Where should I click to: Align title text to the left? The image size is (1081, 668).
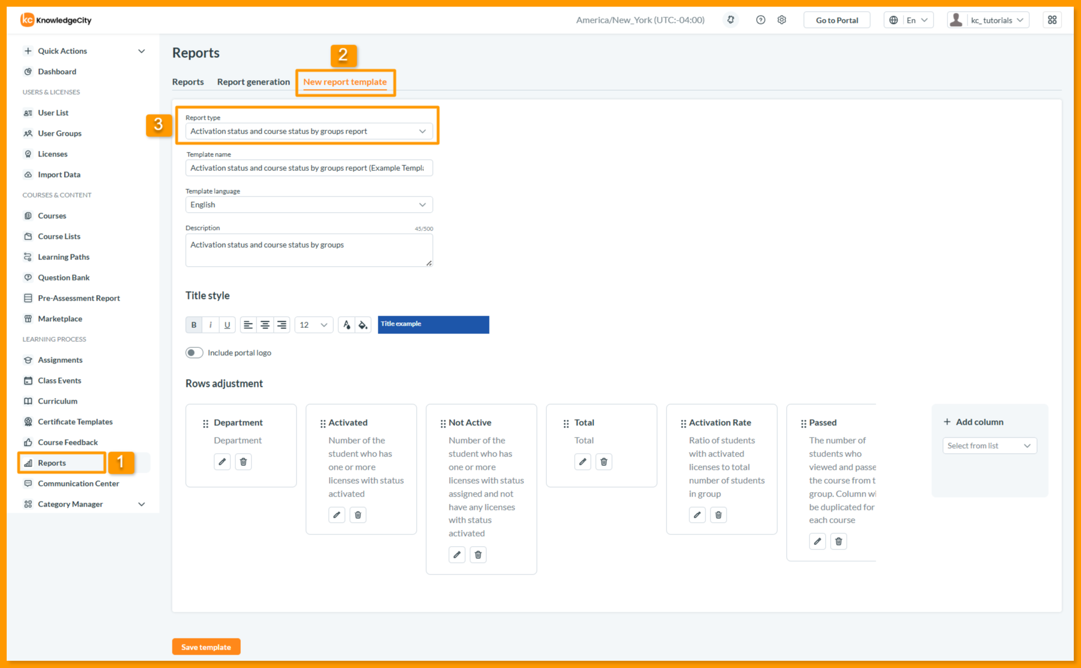pyautogui.click(x=248, y=325)
